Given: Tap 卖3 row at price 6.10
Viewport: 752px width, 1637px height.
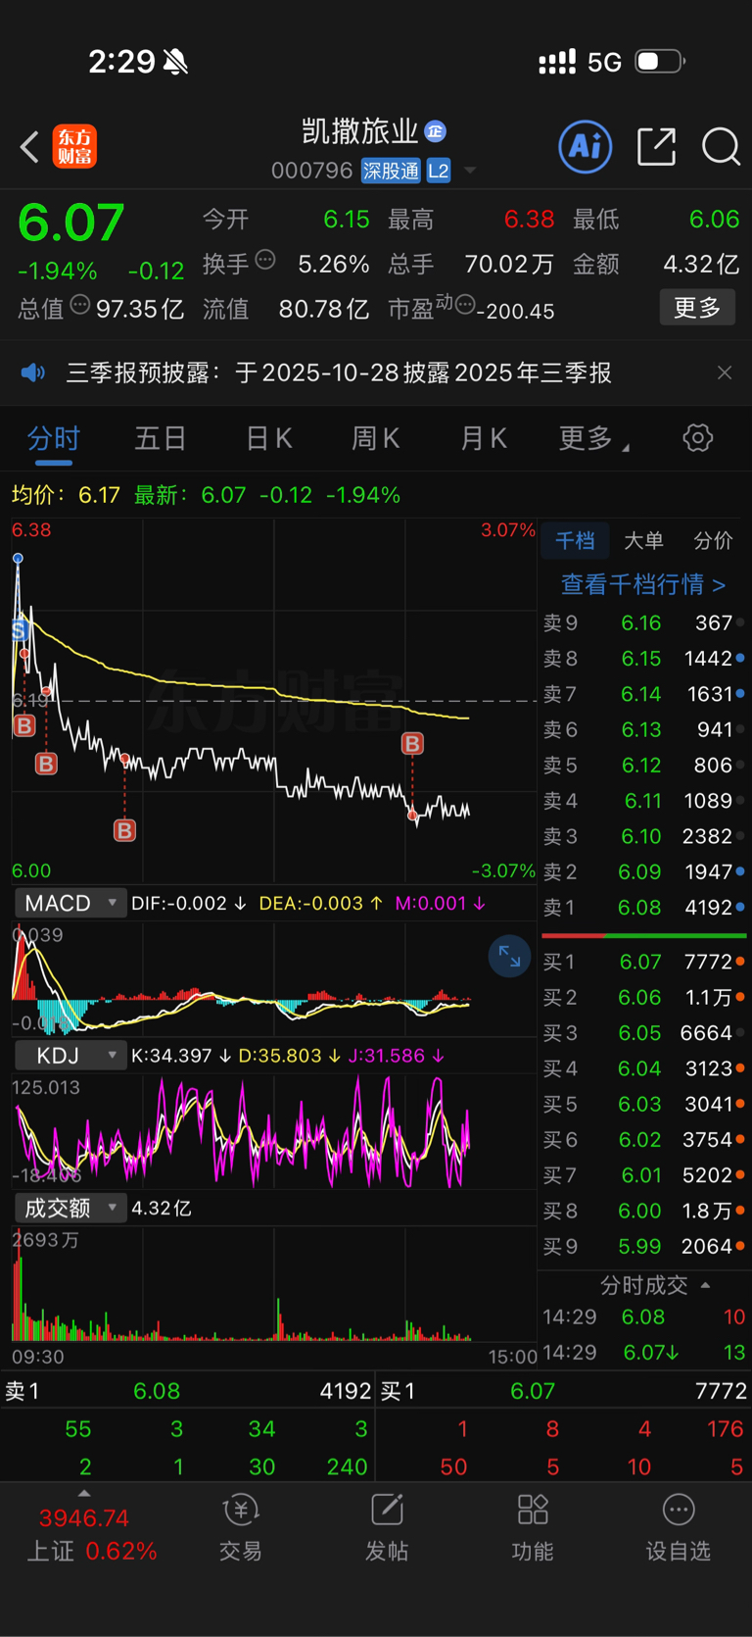Looking at the screenshot, I should [642, 837].
